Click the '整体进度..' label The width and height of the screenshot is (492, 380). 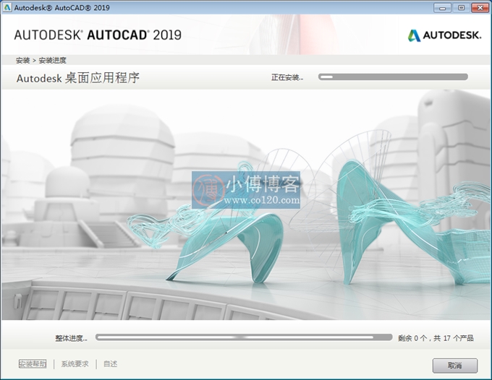tap(71, 338)
